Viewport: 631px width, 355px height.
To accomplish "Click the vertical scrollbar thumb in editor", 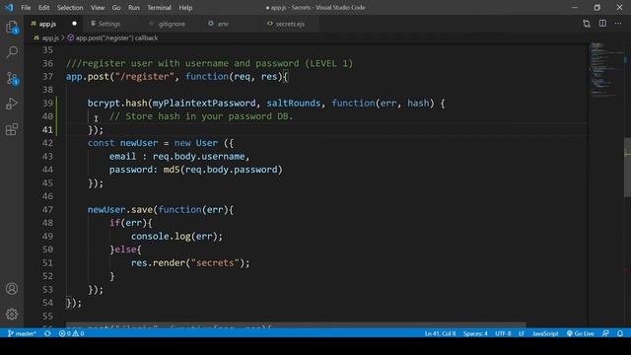I will point(627,167).
